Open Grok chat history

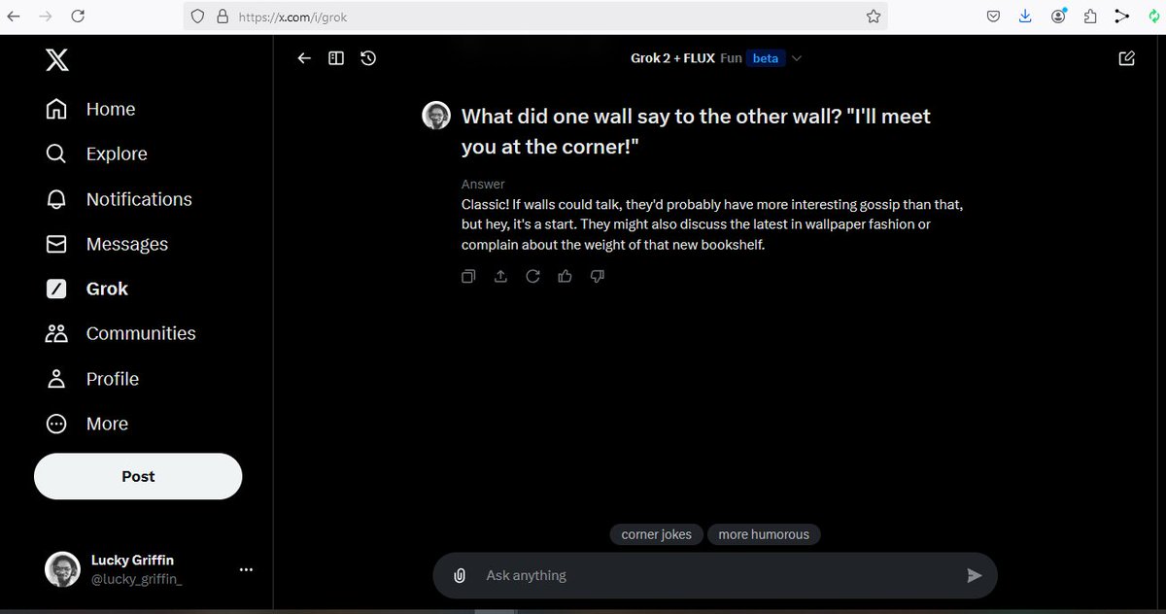[368, 58]
